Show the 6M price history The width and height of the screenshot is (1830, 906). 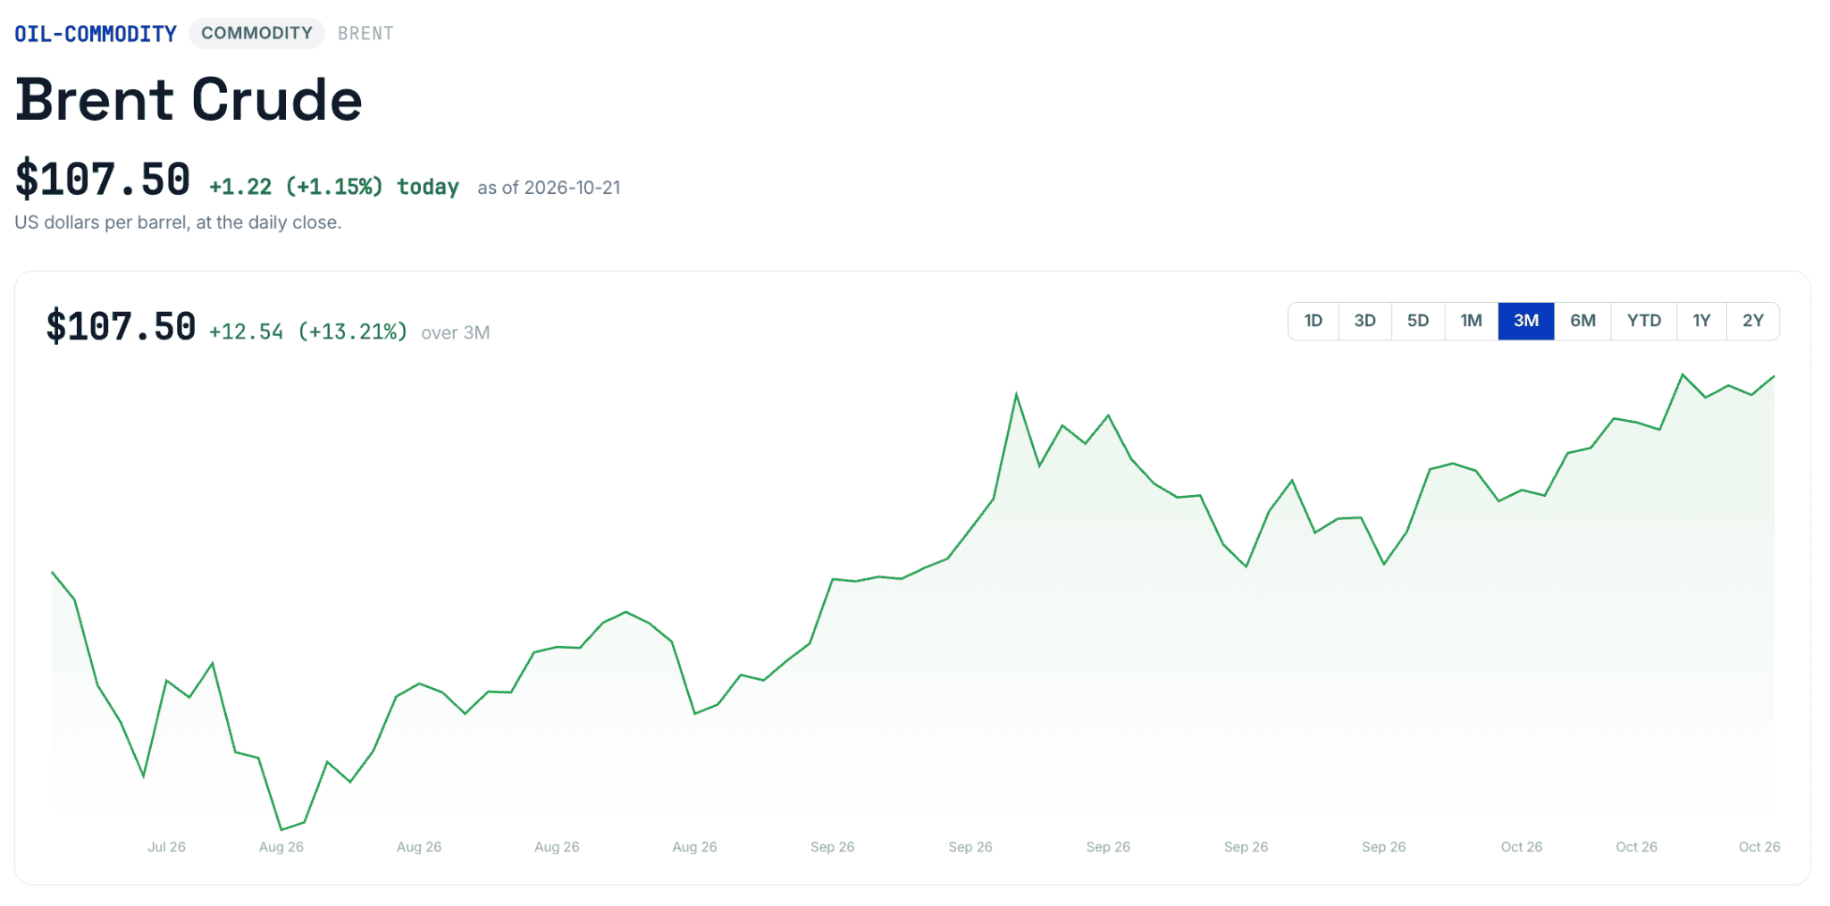[x=1582, y=321]
